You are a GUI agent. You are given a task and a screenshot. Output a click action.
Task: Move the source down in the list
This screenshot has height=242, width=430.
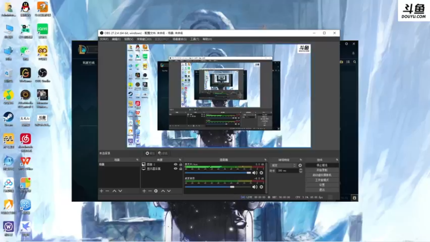click(x=169, y=191)
